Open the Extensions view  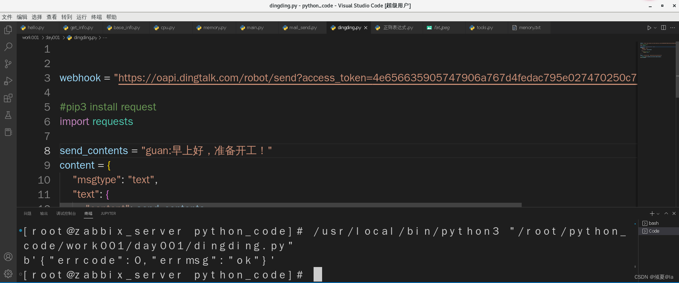(8, 98)
